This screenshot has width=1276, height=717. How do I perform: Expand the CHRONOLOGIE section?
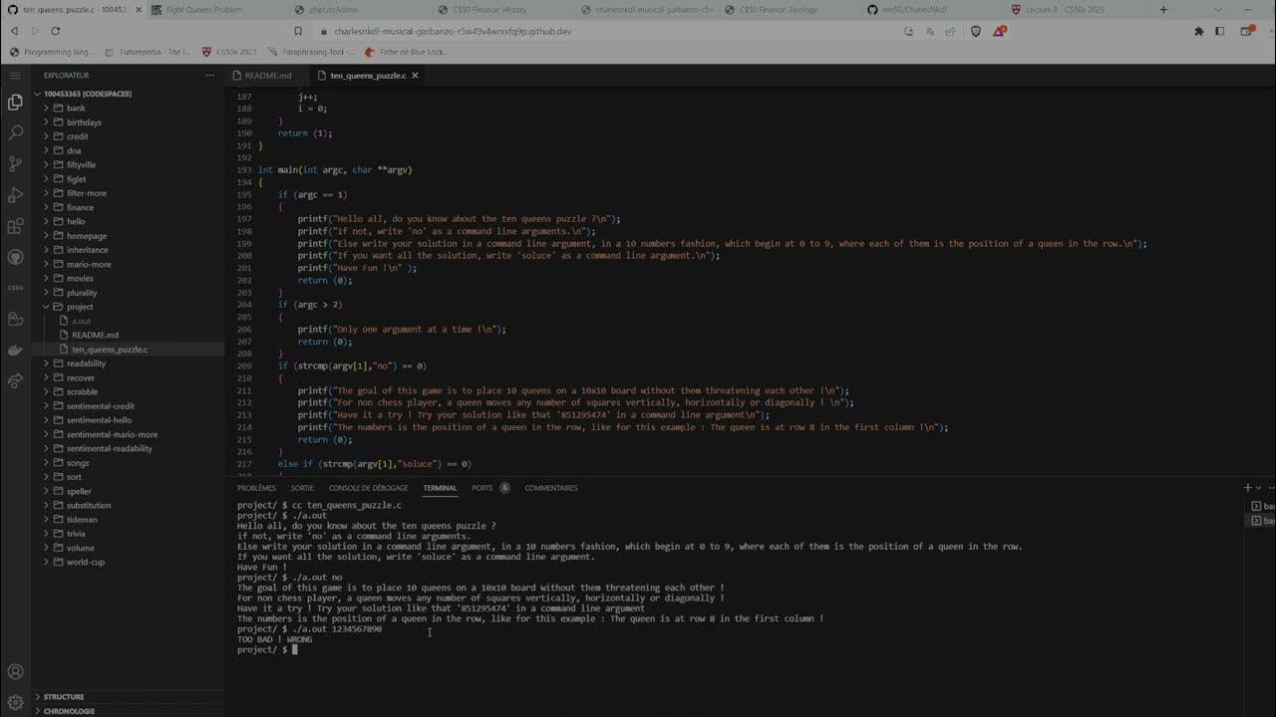click(x=69, y=711)
